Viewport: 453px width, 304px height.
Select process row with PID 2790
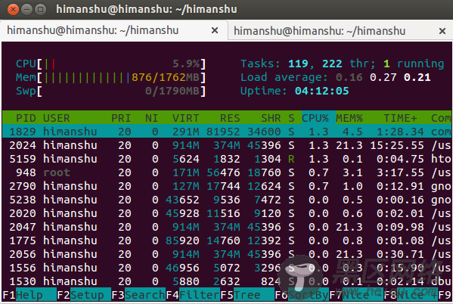(x=227, y=186)
